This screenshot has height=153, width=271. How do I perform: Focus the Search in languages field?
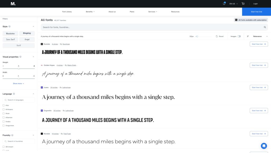[x=19, y=100]
